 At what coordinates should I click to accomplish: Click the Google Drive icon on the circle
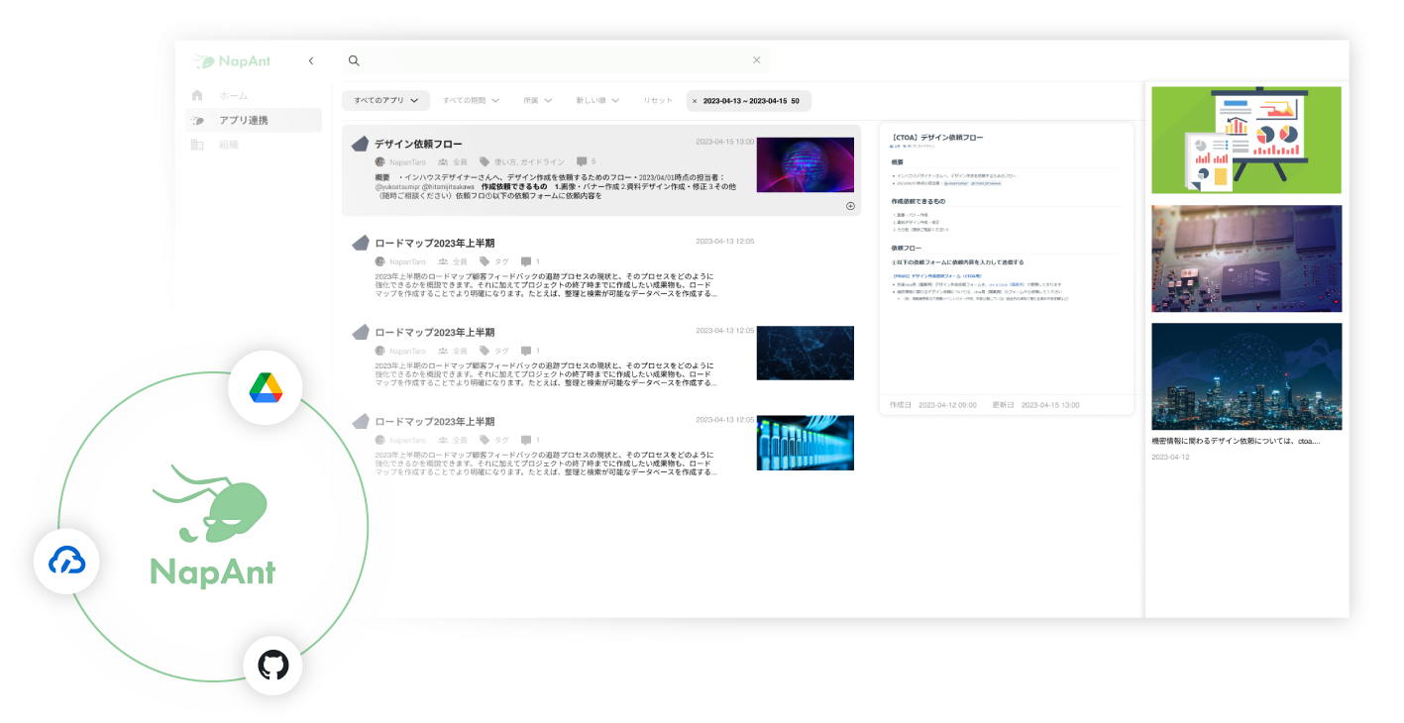coord(266,386)
